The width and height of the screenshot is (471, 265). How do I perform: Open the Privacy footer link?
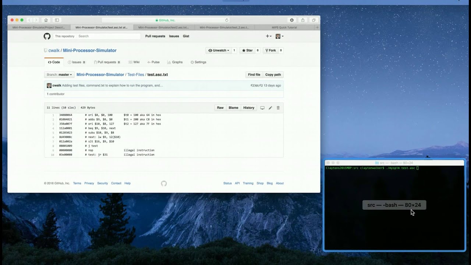click(x=89, y=183)
